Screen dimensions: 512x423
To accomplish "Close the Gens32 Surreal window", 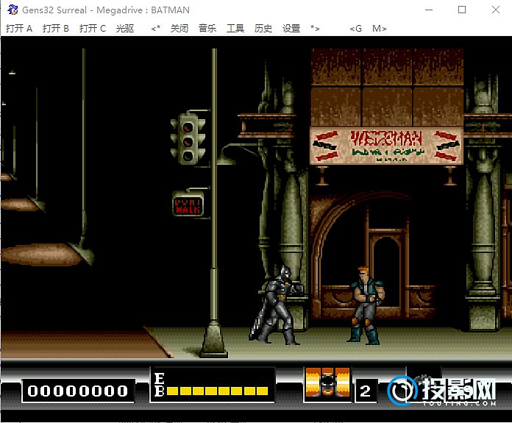I will pos(496,10).
